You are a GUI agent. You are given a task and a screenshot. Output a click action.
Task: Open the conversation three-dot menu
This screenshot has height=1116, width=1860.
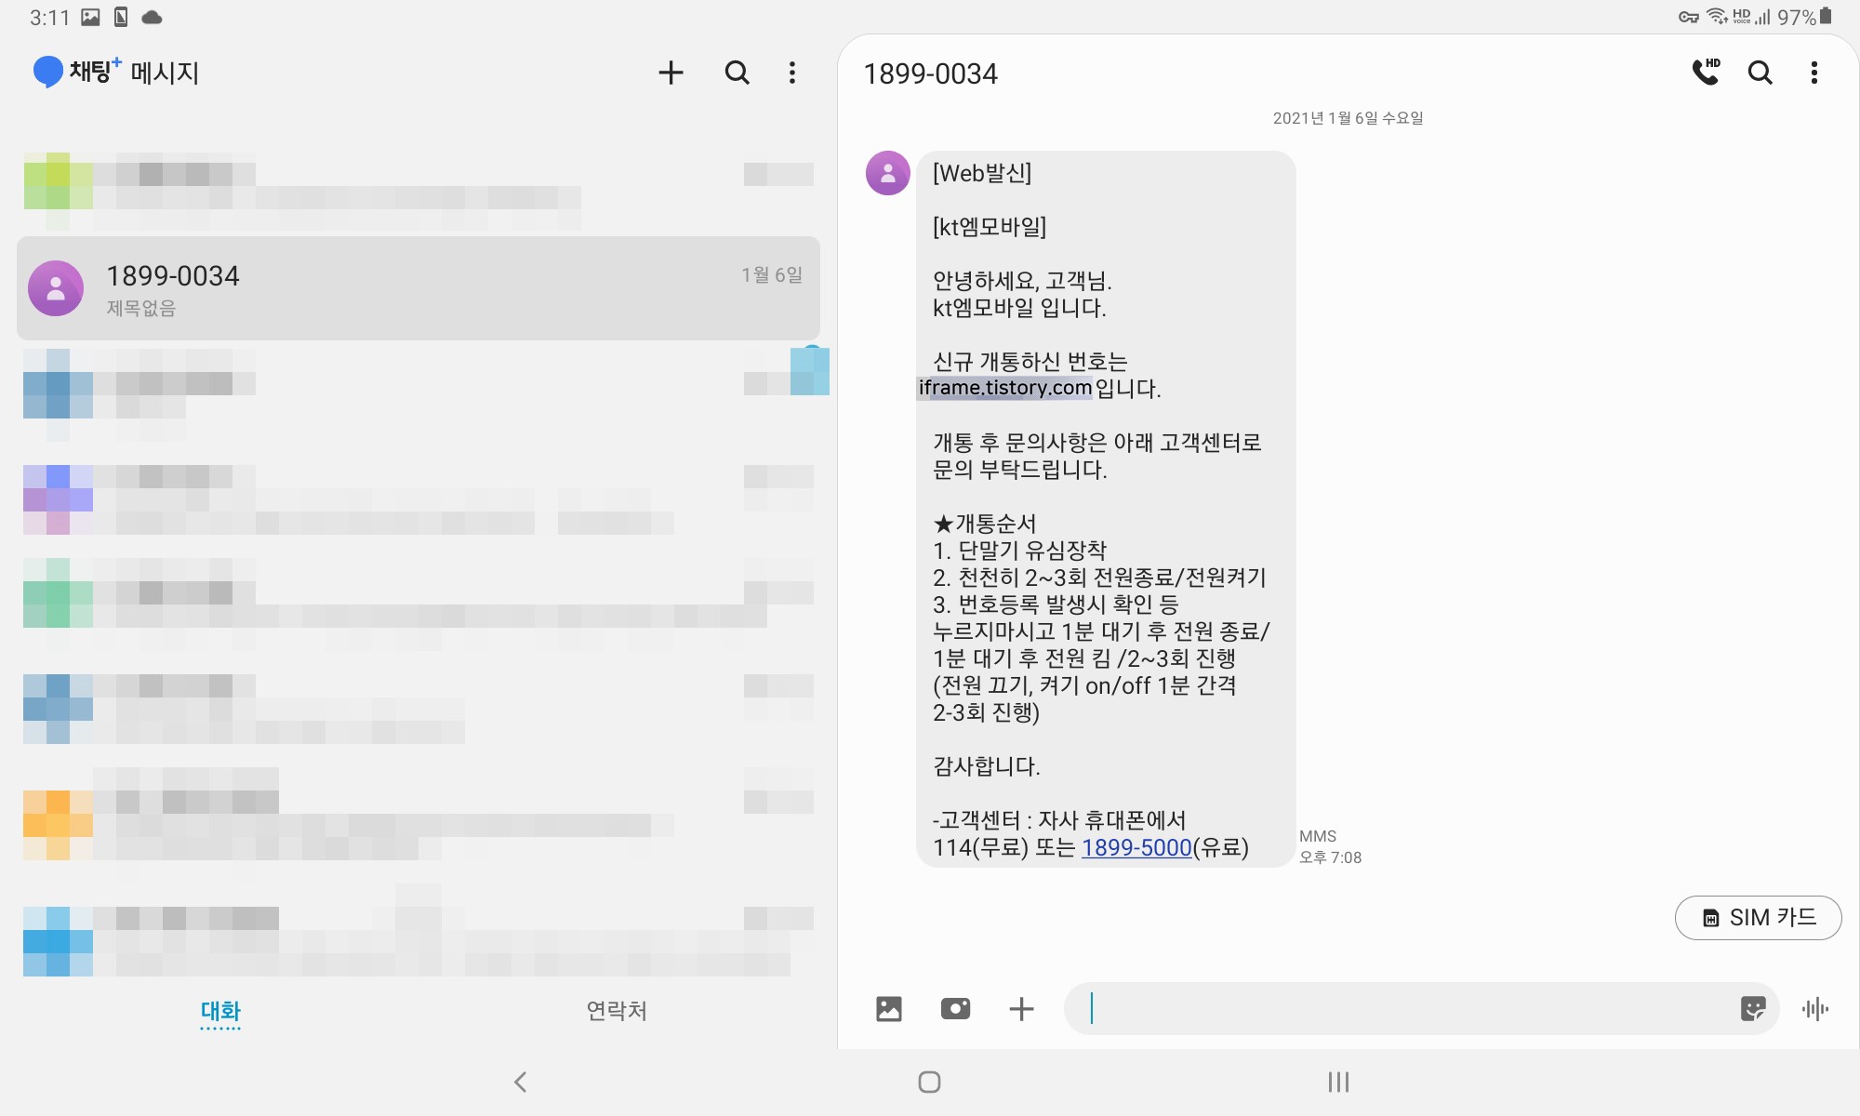coord(1813,73)
